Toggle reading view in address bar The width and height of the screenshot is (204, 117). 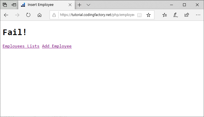pos(140,15)
